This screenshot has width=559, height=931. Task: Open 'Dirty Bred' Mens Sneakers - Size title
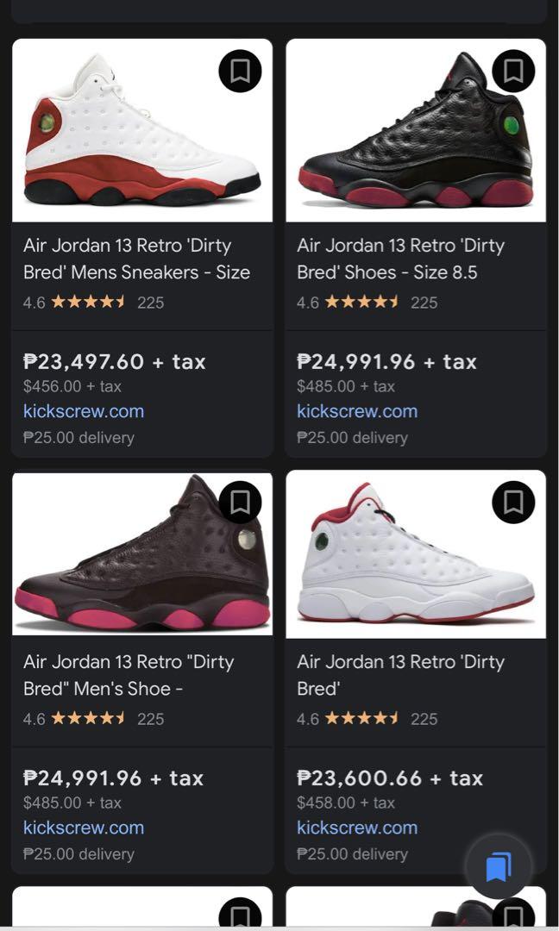tap(136, 259)
